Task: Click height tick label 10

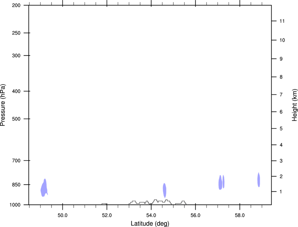Action: tap(282, 40)
